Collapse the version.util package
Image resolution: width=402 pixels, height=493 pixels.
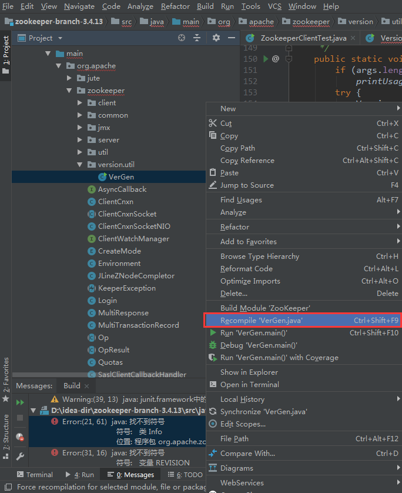tap(80, 165)
